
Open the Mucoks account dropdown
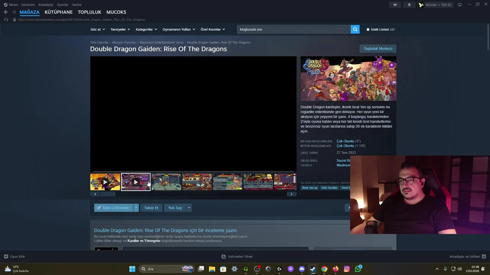(438, 5)
